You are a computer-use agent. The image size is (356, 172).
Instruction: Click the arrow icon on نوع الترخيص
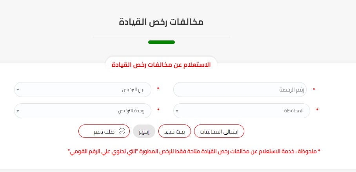tap(18, 90)
